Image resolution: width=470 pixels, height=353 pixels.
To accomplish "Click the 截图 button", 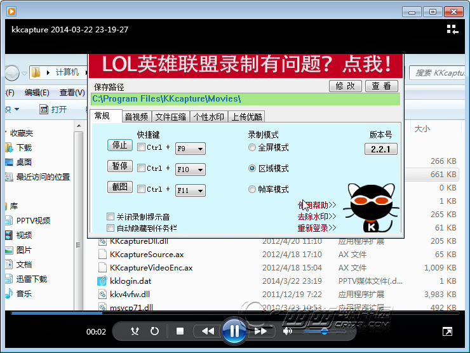I will point(120,187).
